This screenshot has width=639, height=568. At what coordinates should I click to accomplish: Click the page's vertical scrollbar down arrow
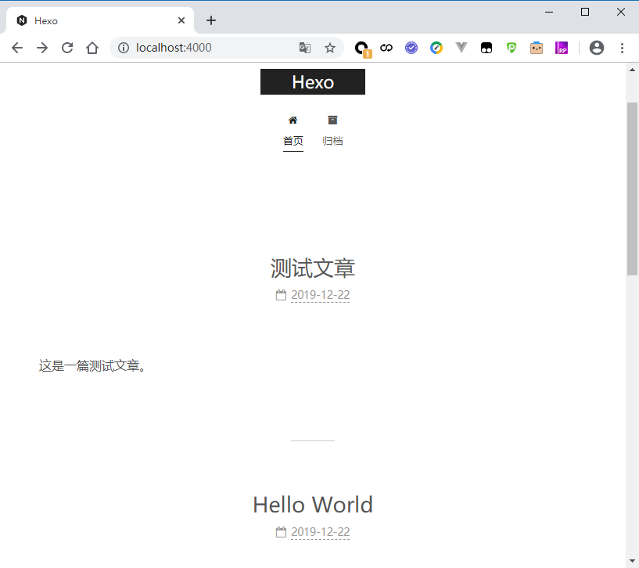[633, 560]
